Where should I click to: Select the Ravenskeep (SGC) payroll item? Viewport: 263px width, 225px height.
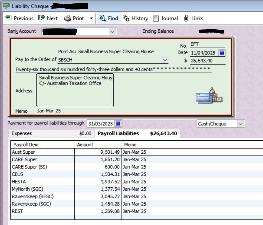[43, 204]
